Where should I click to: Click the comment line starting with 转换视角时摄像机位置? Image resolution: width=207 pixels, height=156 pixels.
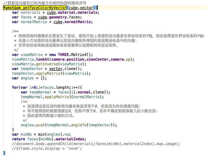pos(109,36)
